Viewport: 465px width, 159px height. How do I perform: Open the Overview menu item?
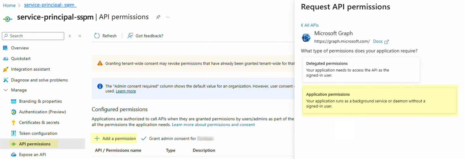click(x=20, y=48)
